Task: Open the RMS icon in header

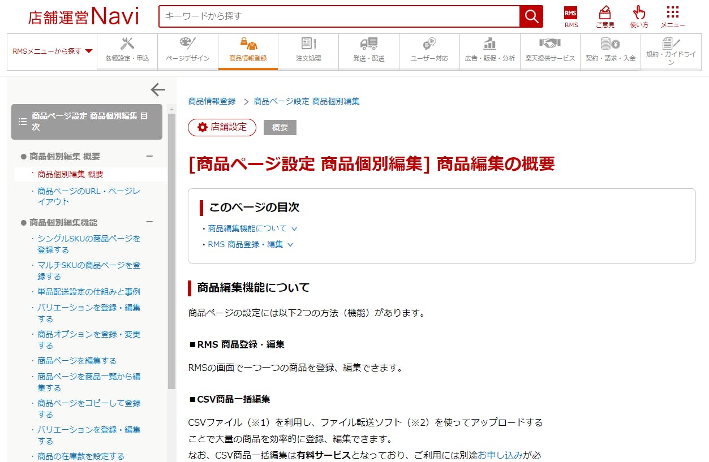Action: coord(571,14)
